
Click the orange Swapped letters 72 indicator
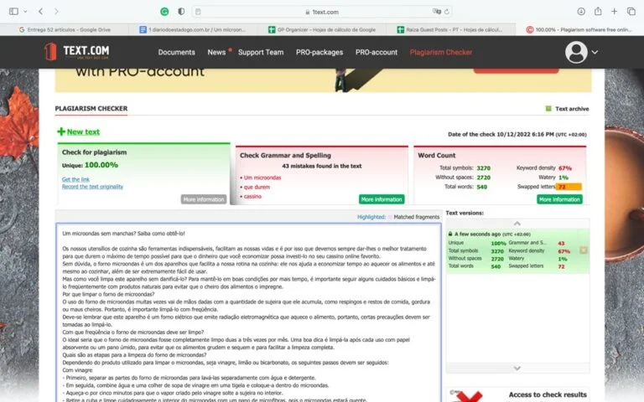569,187
